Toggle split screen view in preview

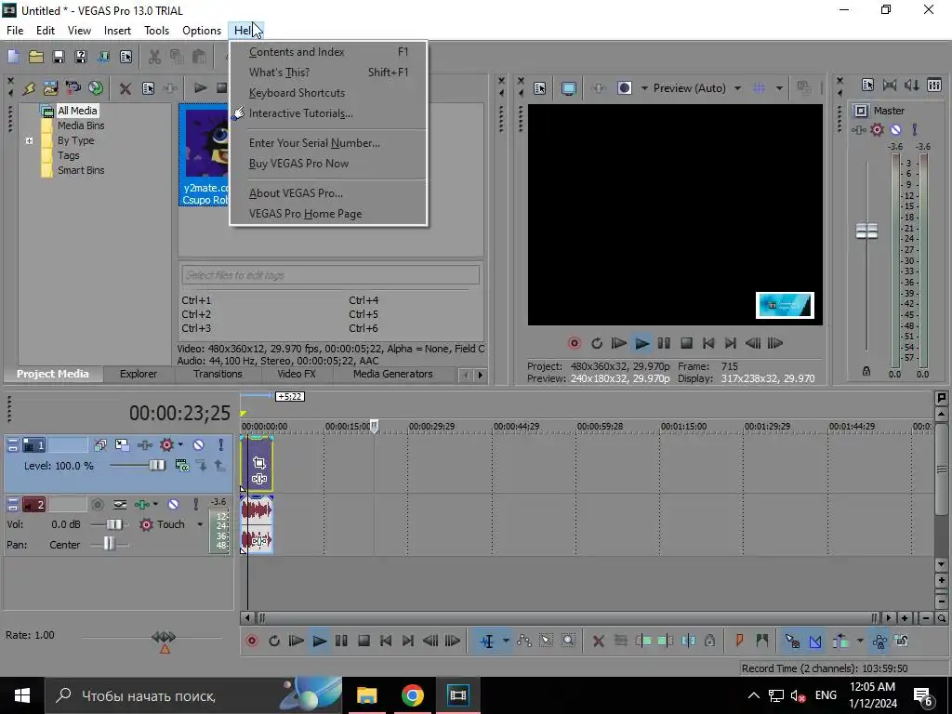click(624, 88)
